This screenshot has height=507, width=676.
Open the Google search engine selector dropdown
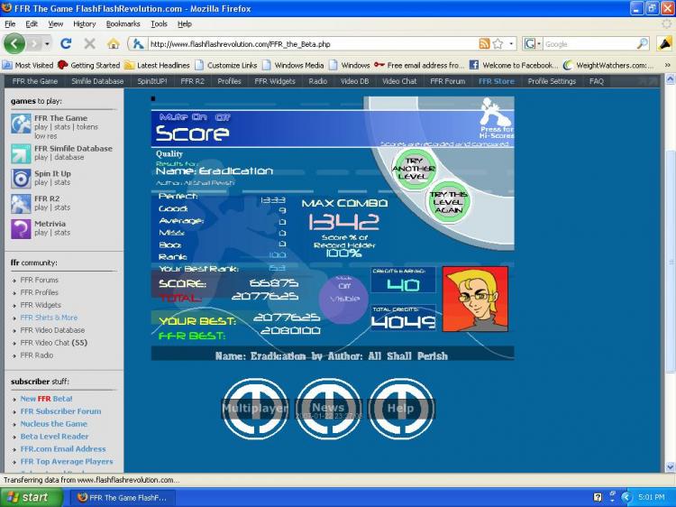click(x=533, y=43)
